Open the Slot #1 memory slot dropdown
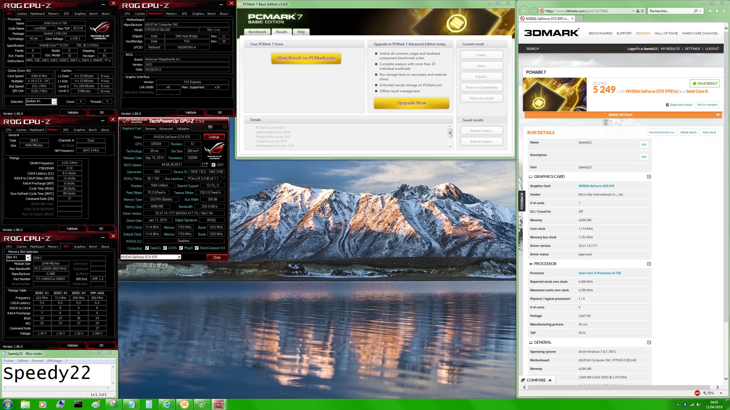The height and width of the screenshot is (410, 730). coord(28,257)
